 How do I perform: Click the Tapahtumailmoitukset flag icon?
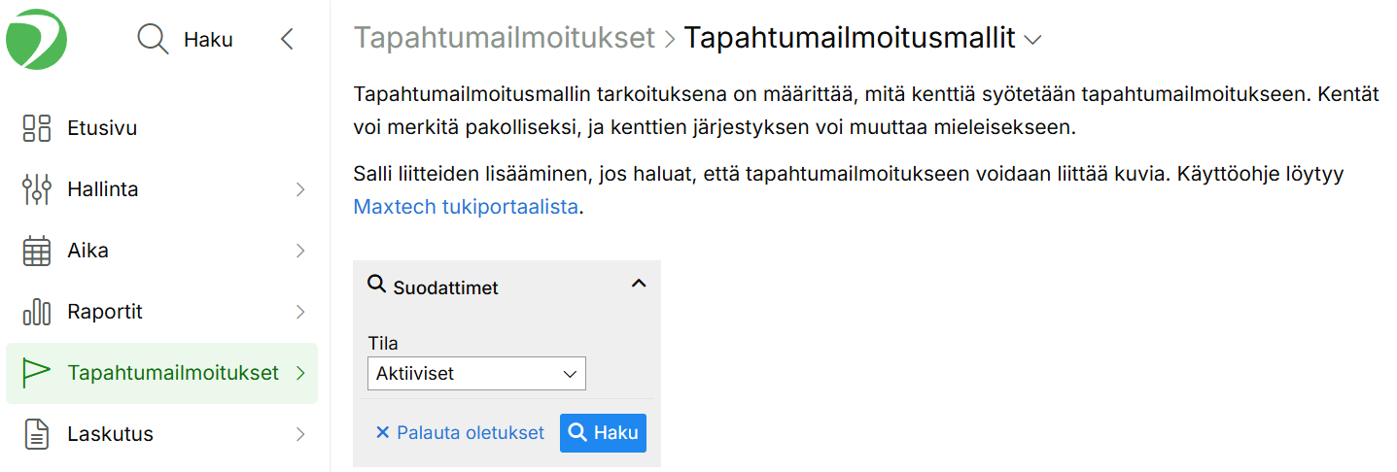(36, 373)
